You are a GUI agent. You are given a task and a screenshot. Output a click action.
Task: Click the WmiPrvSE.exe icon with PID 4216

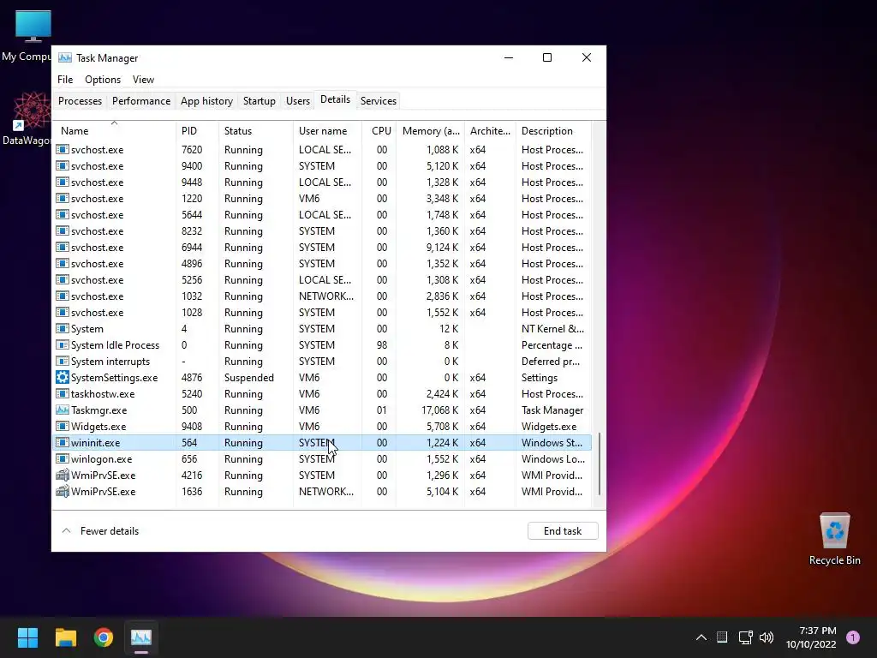tap(62, 475)
